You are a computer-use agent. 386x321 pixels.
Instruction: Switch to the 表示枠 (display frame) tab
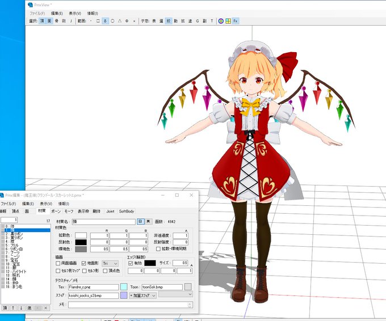(83, 211)
